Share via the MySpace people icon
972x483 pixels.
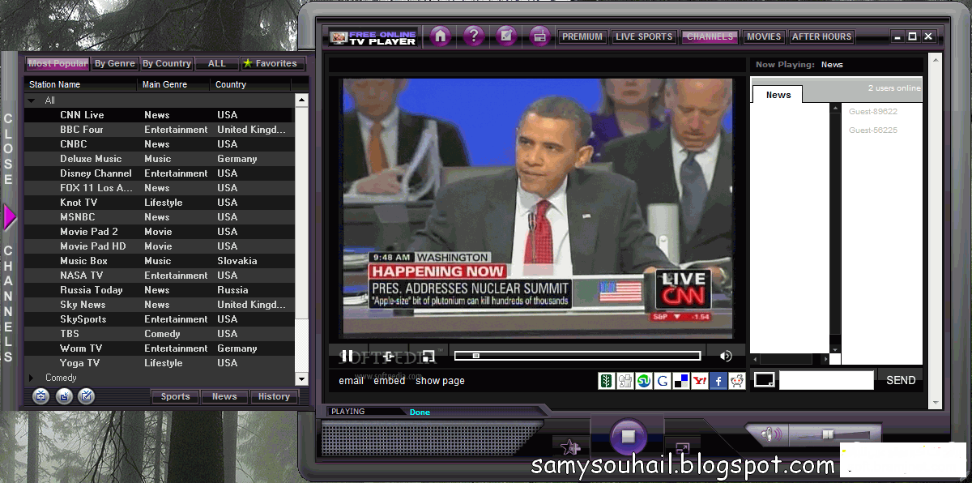click(625, 381)
